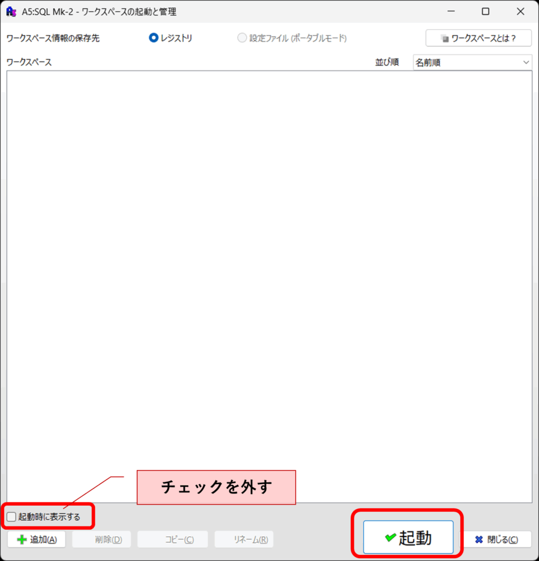Viewport: 539px width, 561px height.
Task: Close the window with the title bar X
Action: [x=520, y=12]
